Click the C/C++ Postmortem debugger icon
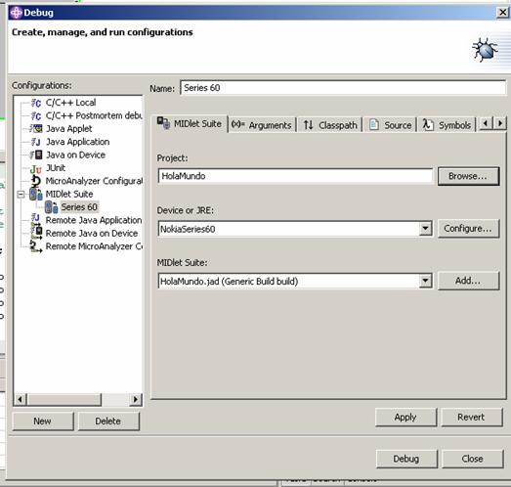 click(36, 115)
